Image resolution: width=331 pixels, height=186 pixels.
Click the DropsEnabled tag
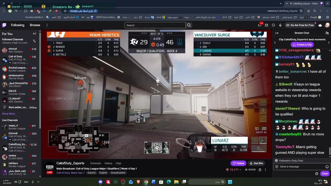[118, 173]
